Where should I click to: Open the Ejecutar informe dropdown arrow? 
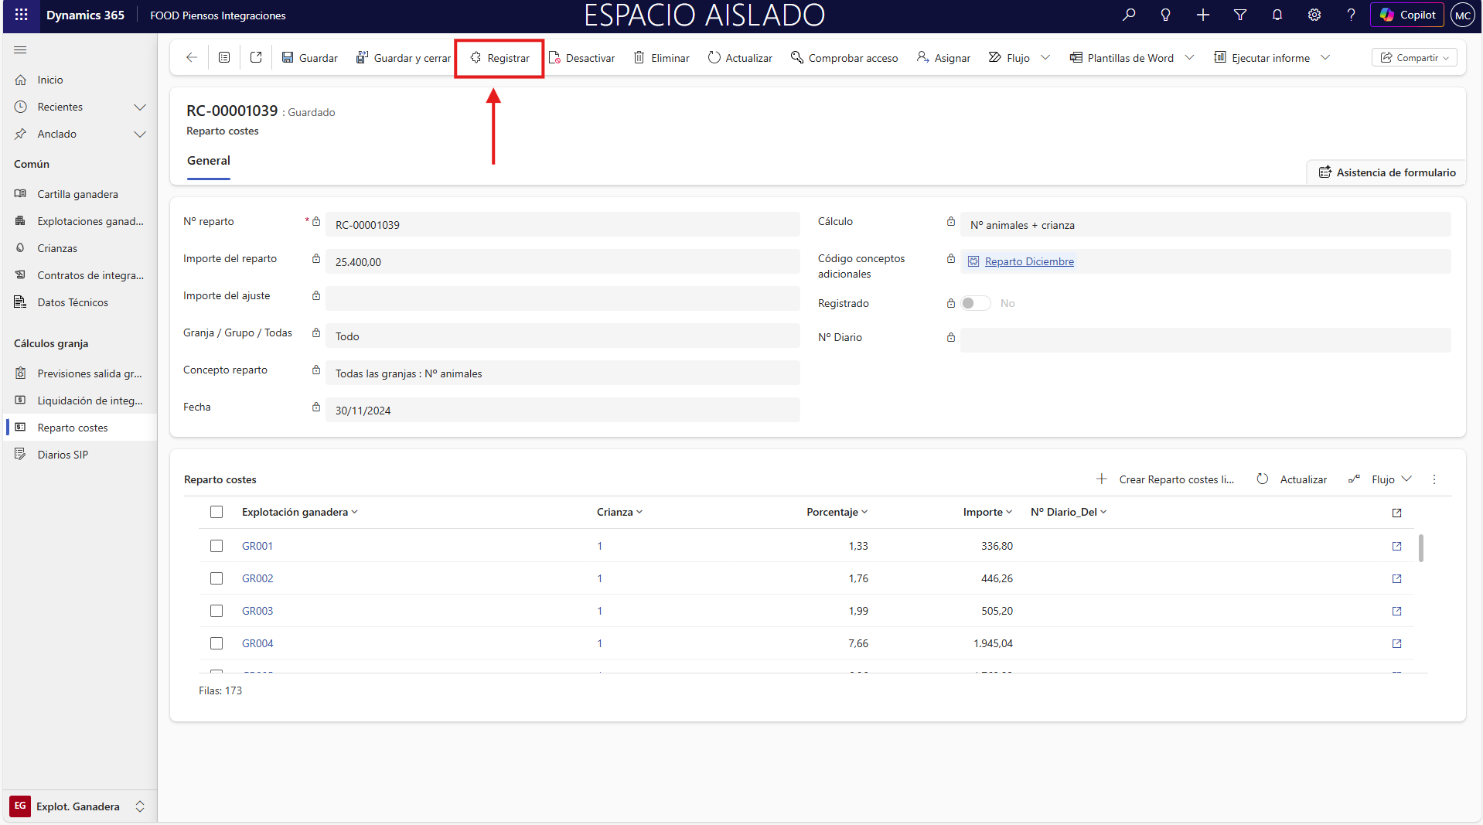click(x=1325, y=58)
